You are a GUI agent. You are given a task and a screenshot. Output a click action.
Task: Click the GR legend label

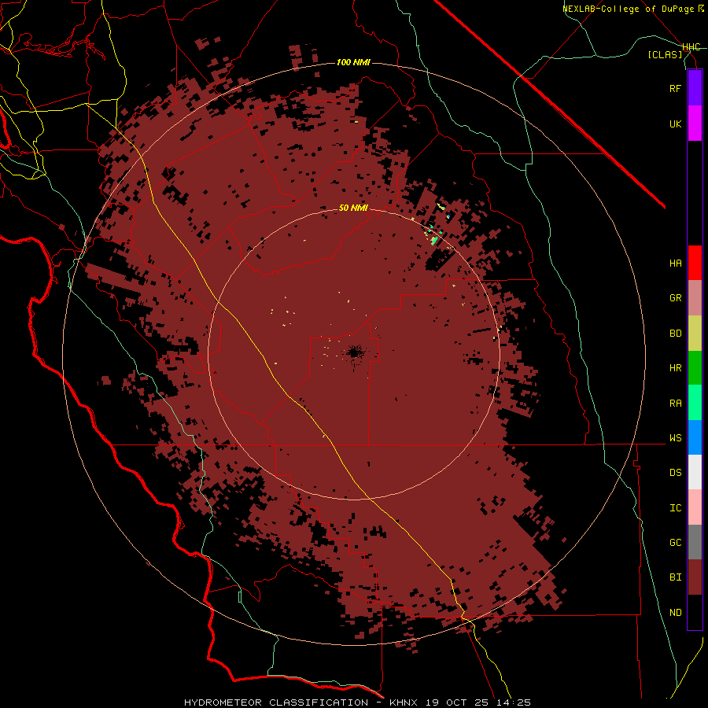[x=675, y=298]
